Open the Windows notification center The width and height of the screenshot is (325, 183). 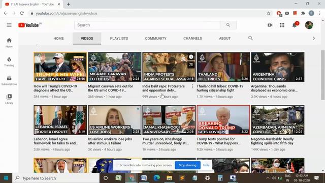pyautogui.click(x=316, y=178)
